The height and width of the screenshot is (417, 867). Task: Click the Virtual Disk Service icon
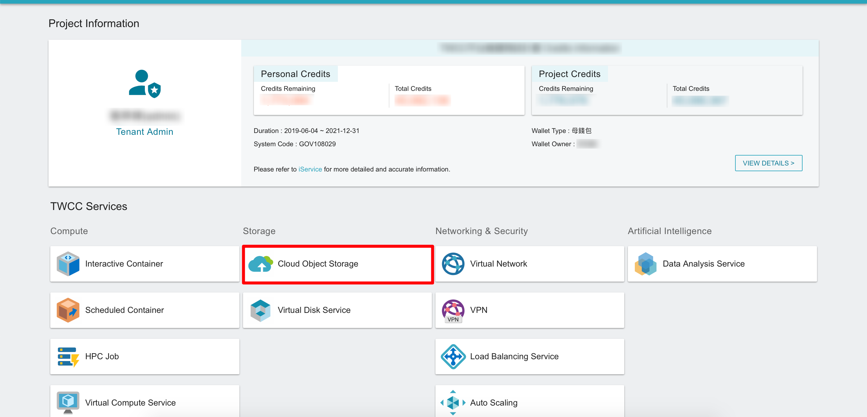(260, 310)
